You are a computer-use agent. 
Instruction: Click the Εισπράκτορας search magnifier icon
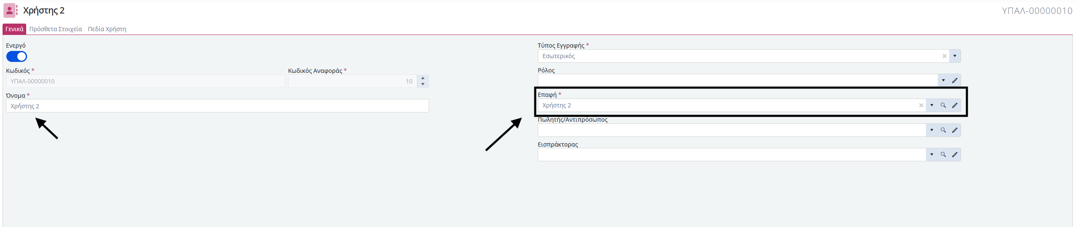[943, 155]
